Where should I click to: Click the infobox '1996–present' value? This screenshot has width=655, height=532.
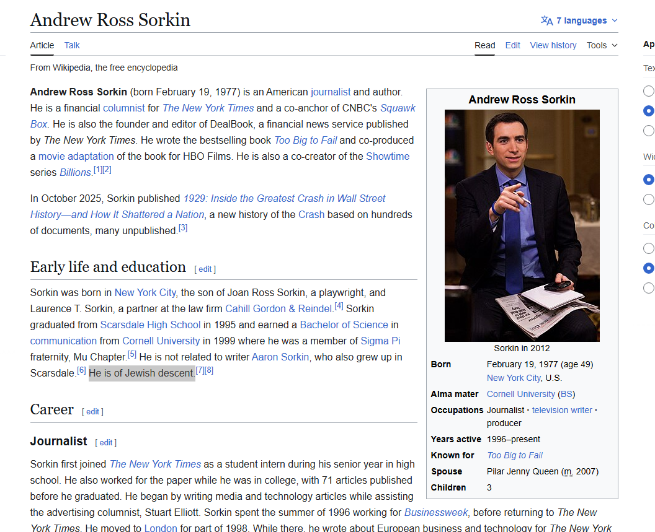point(514,439)
